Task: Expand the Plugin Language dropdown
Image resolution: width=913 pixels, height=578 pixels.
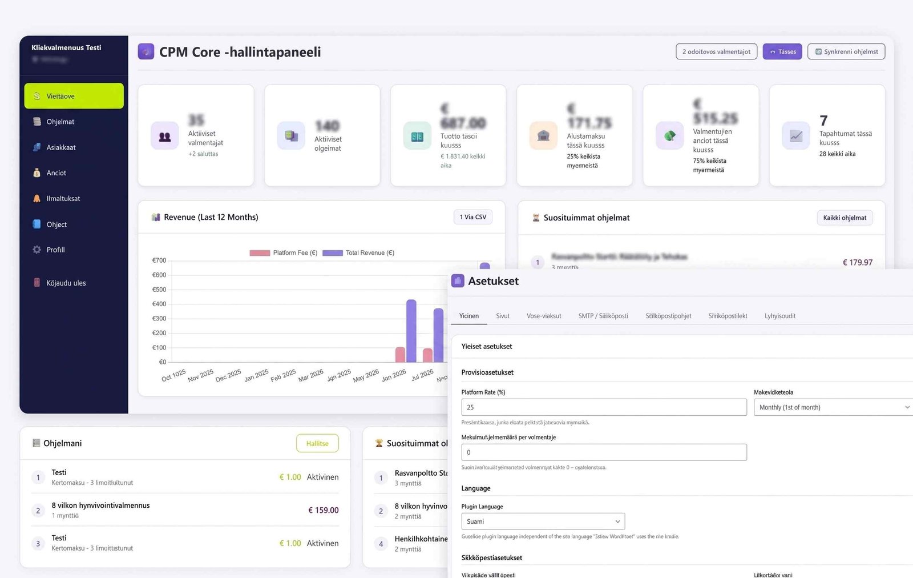Action: click(543, 521)
